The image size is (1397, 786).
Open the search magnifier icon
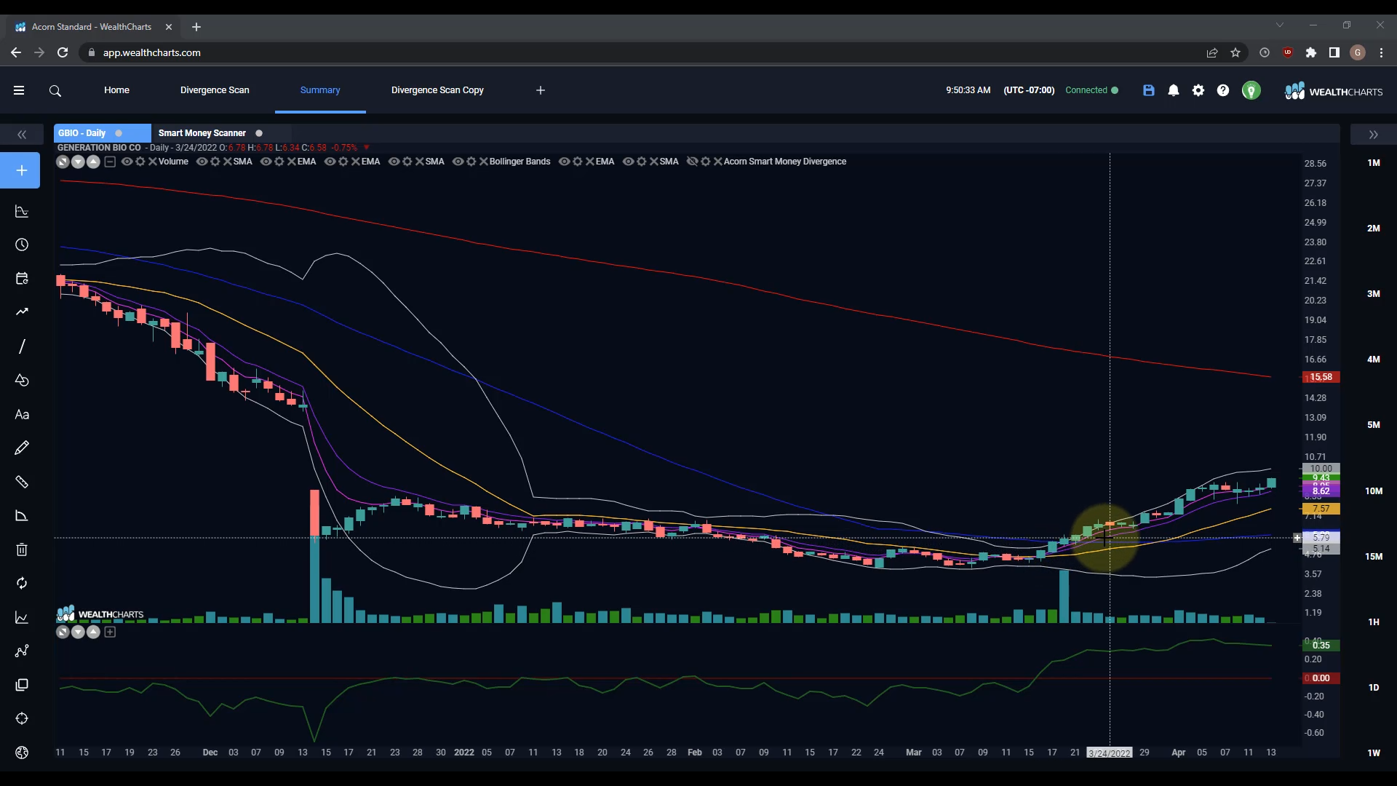click(x=55, y=91)
